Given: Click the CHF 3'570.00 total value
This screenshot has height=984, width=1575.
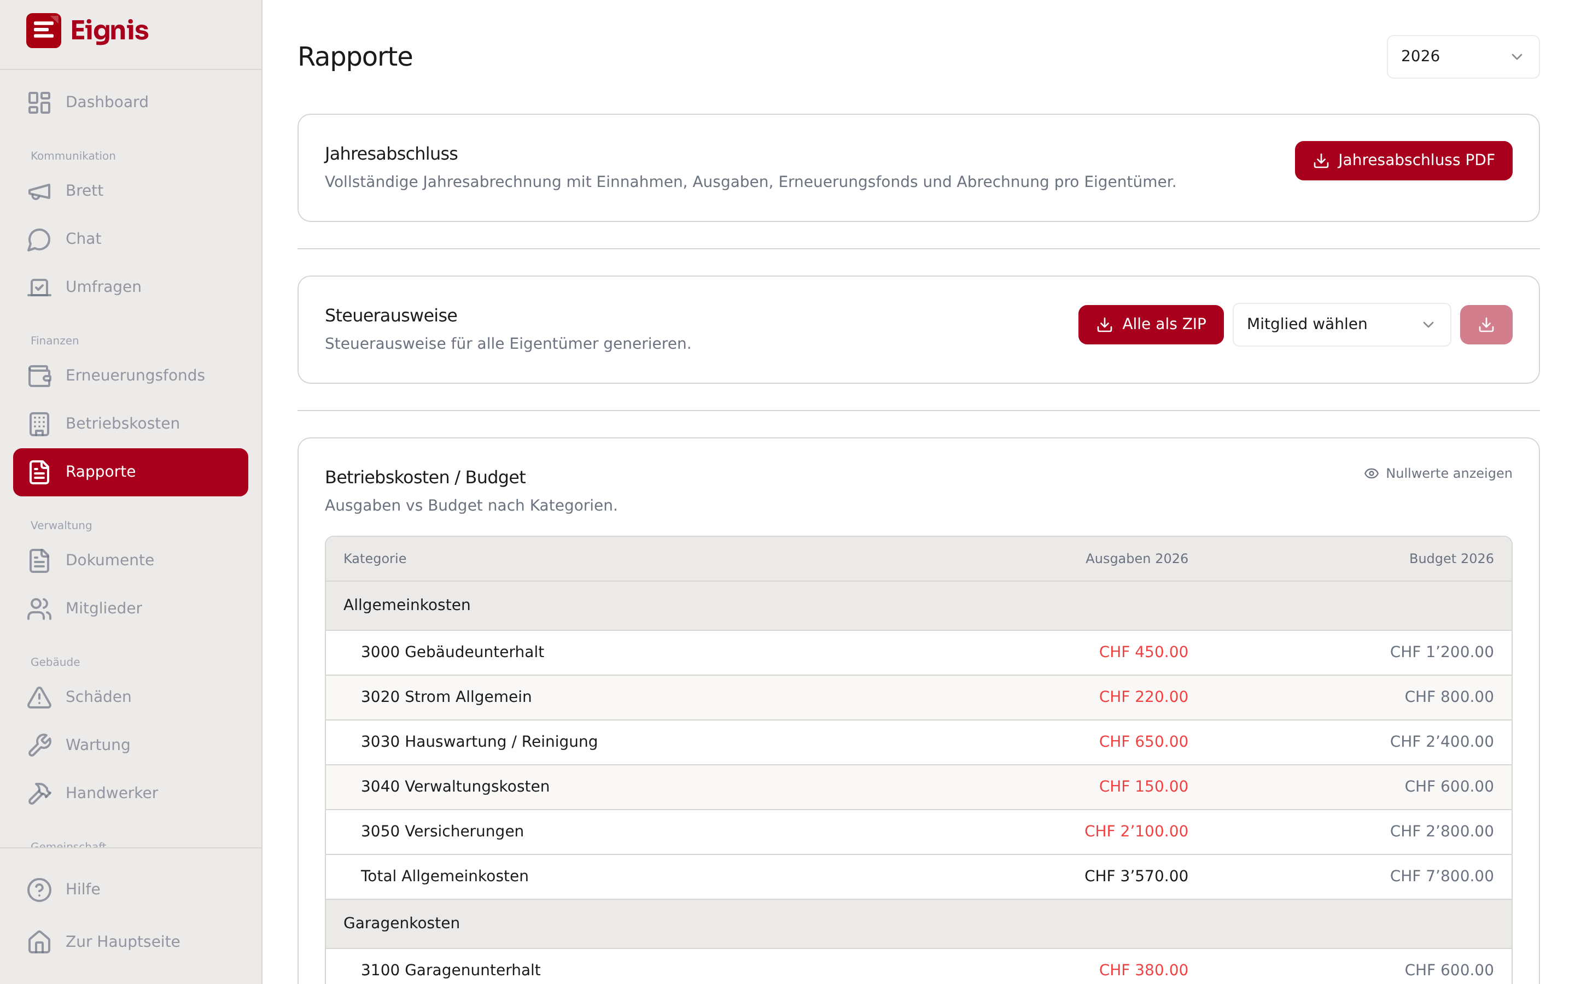Looking at the screenshot, I should click(1136, 876).
